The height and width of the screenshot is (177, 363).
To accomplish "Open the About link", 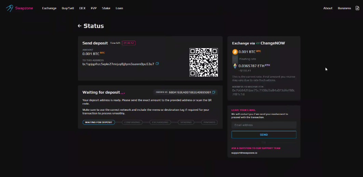I will [x=327, y=8].
